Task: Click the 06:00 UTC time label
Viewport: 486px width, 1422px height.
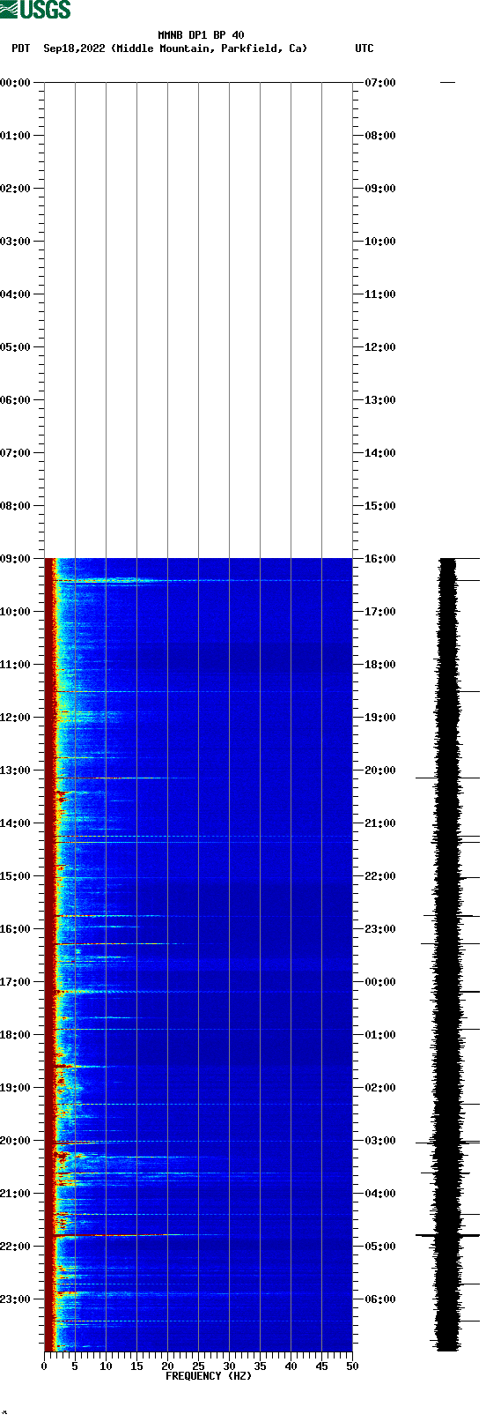Action: point(380,1299)
